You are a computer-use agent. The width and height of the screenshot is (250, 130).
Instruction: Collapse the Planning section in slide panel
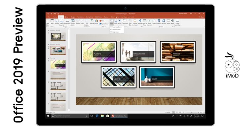click(x=48, y=58)
